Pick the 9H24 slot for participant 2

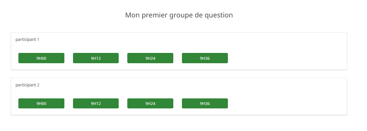tap(150, 104)
